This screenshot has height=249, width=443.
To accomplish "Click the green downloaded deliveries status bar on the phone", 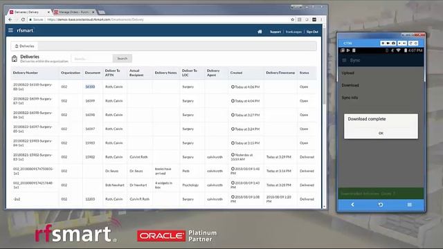I will (x=381, y=194).
